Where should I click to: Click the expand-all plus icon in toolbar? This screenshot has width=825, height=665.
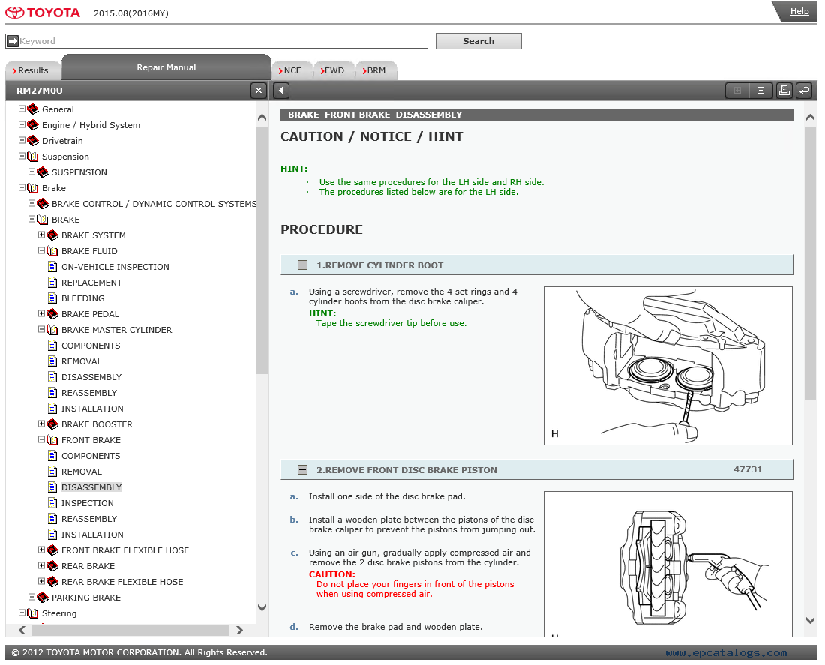click(737, 91)
